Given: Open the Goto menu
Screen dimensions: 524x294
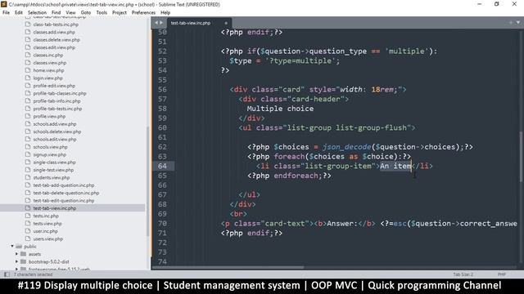Looking at the screenshot, I should point(85,13).
